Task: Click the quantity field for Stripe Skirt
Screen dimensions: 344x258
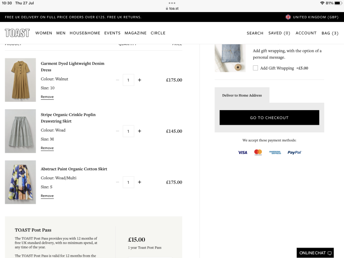Action: pos(128,131)
